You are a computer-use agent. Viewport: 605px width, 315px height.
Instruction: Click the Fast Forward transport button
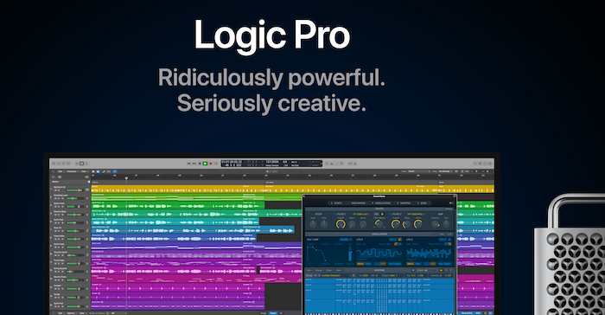194,164
